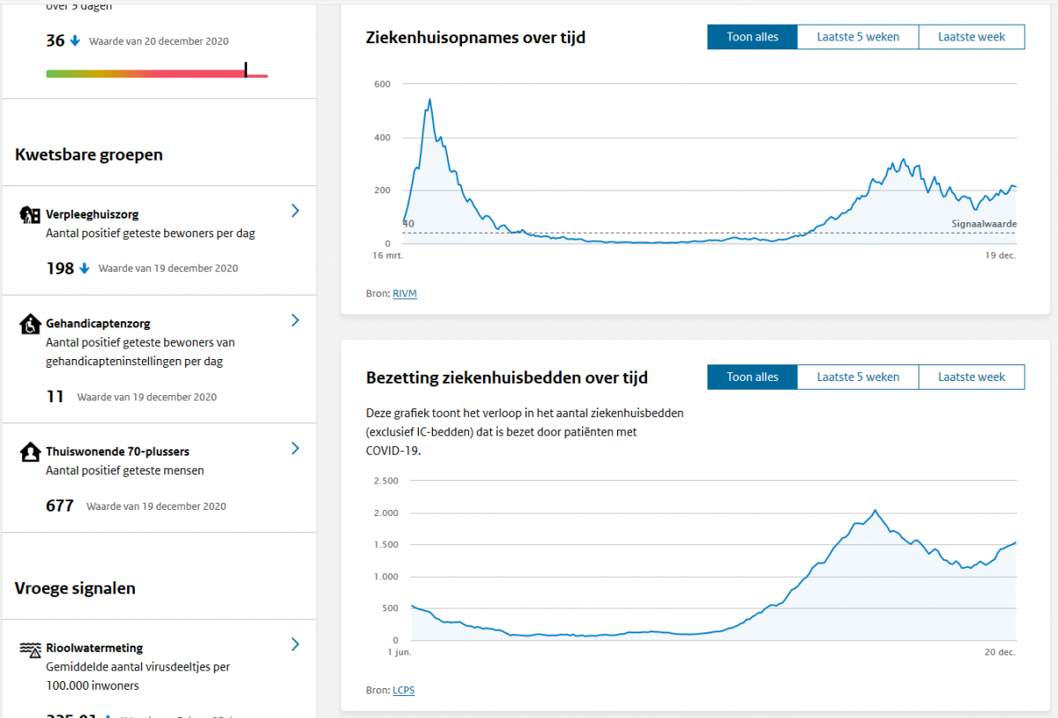Select 'Toon alles' for Ziekenhuisopnames chart

[x=752, y=37]
